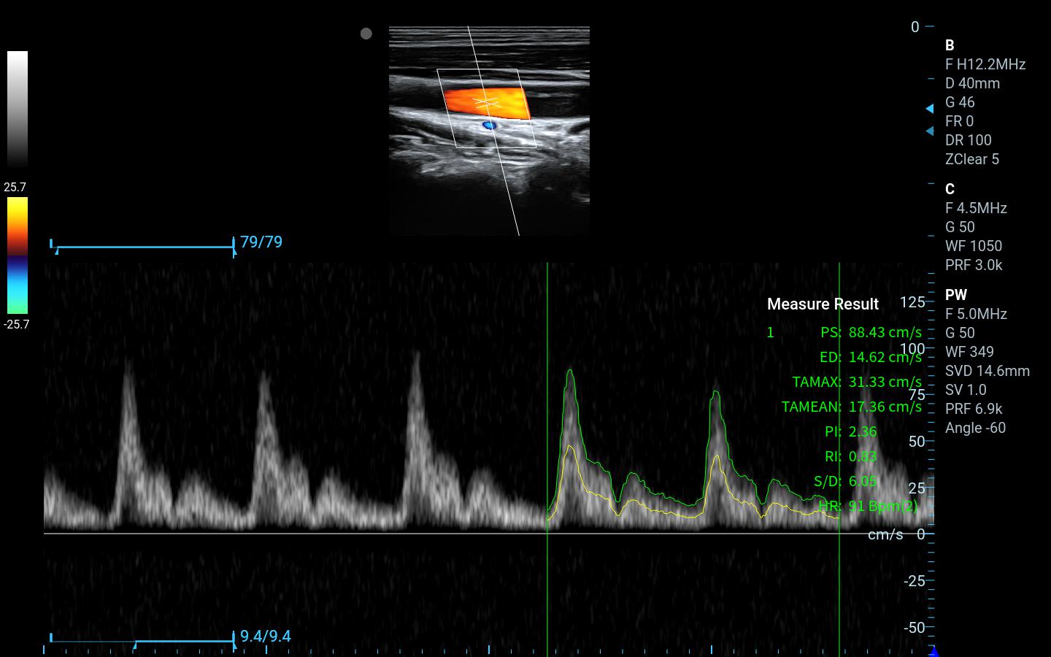The height and width of the screenshot is (657, 1051).
Task: Click the 9.4/9.4 spectral timeline slider
Action: (143, 642)
